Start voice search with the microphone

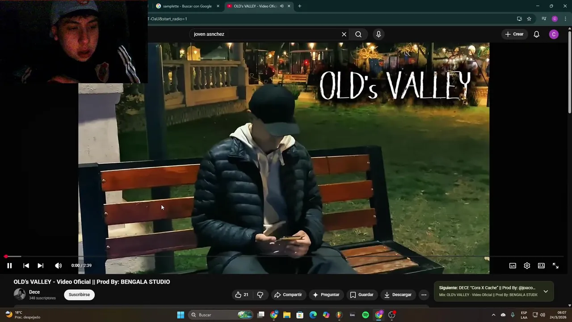point(379,34)
